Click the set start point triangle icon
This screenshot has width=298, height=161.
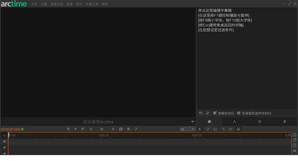68,129
